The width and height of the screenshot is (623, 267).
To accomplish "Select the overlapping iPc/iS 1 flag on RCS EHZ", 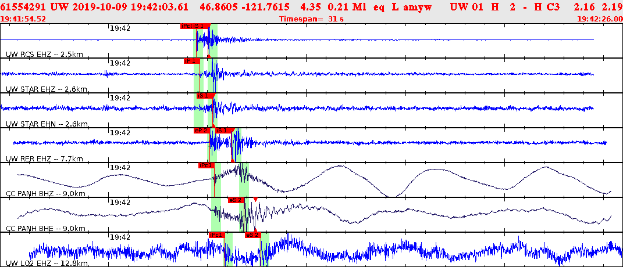I will point(194,26).
